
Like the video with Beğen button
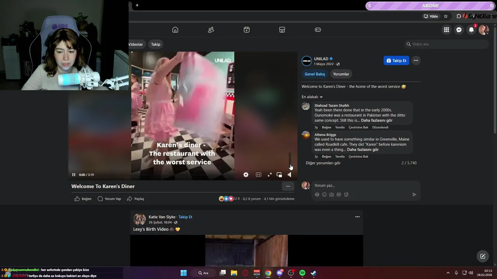point(83,199)
